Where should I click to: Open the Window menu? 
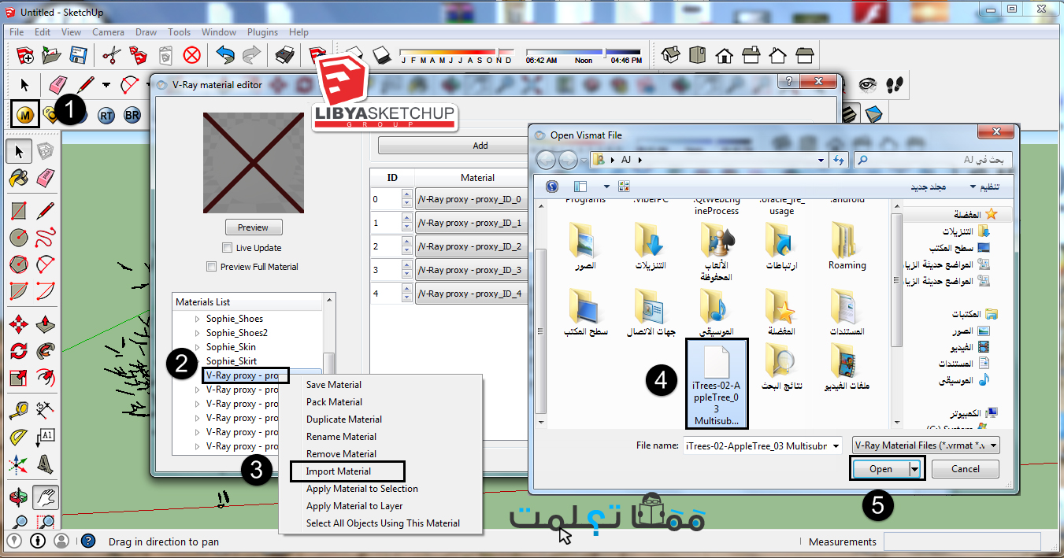tap(219, 32)
